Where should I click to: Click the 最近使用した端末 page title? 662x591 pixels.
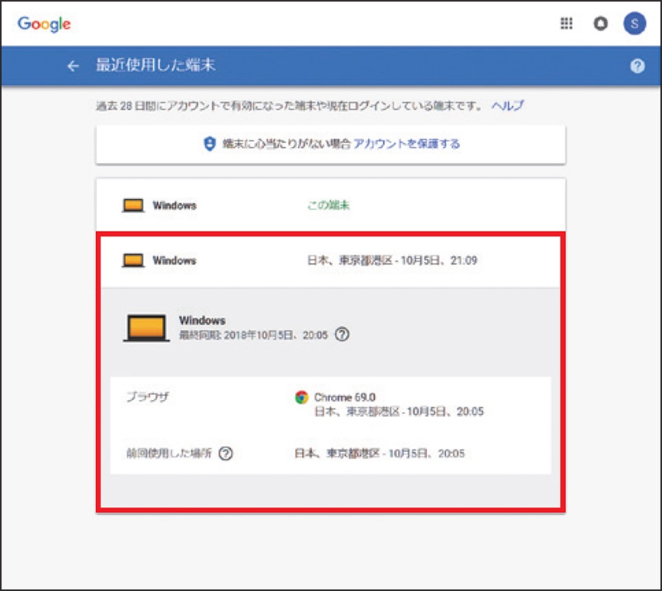(155, 66)
